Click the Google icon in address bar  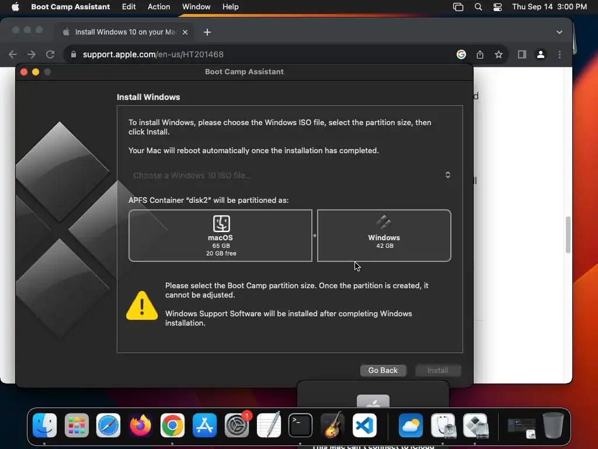tap(461, 54)
